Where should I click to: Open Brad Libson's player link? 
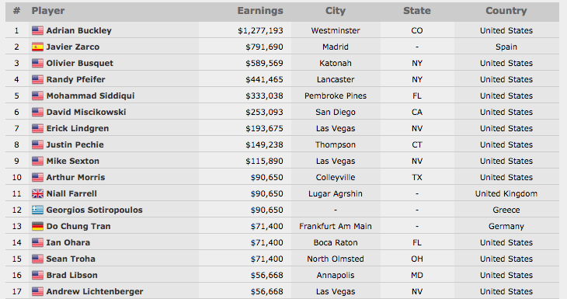[72, 275]
